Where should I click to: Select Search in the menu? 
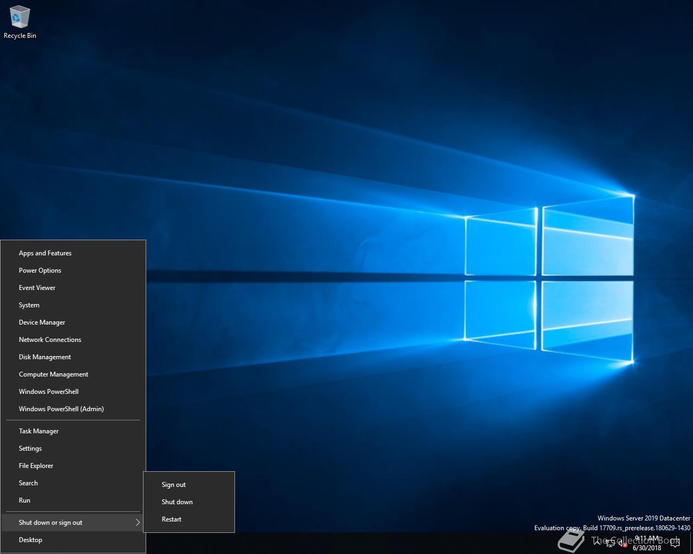click(x=73, y=483)
